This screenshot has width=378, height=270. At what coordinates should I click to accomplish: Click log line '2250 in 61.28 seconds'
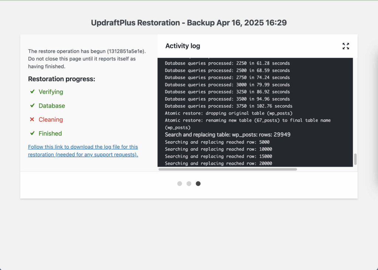227,63
